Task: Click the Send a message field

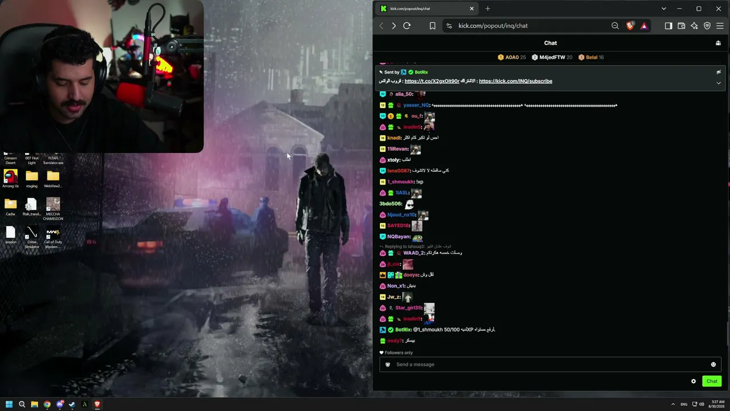Action: [x=550, y=364]
